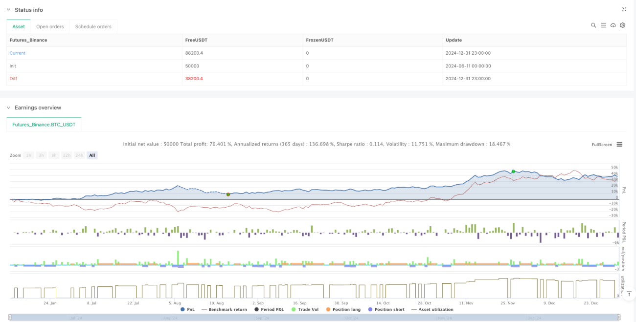Open the settings gear icon in Status info

tap(623, 25)
